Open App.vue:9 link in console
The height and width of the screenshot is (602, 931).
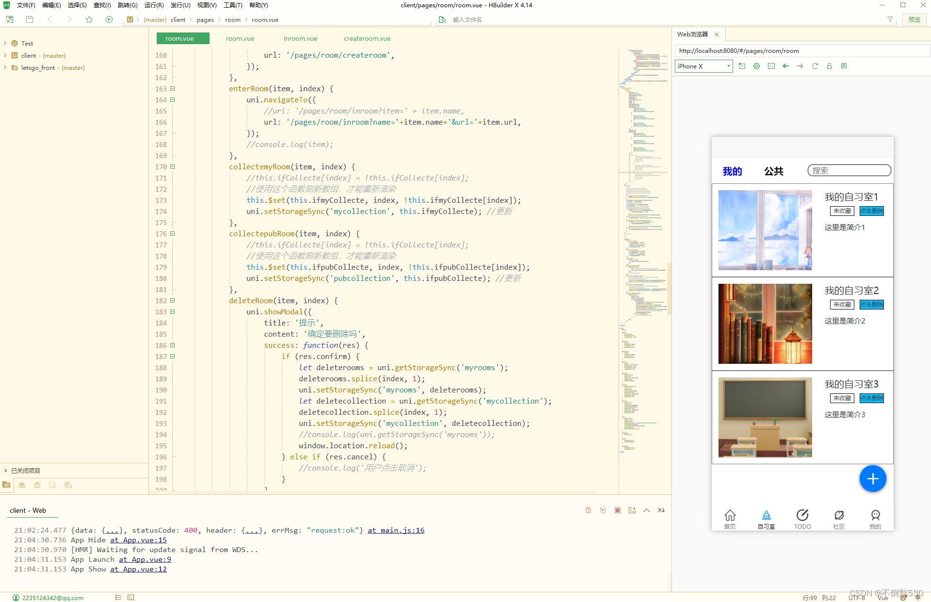tap(145, 559)
